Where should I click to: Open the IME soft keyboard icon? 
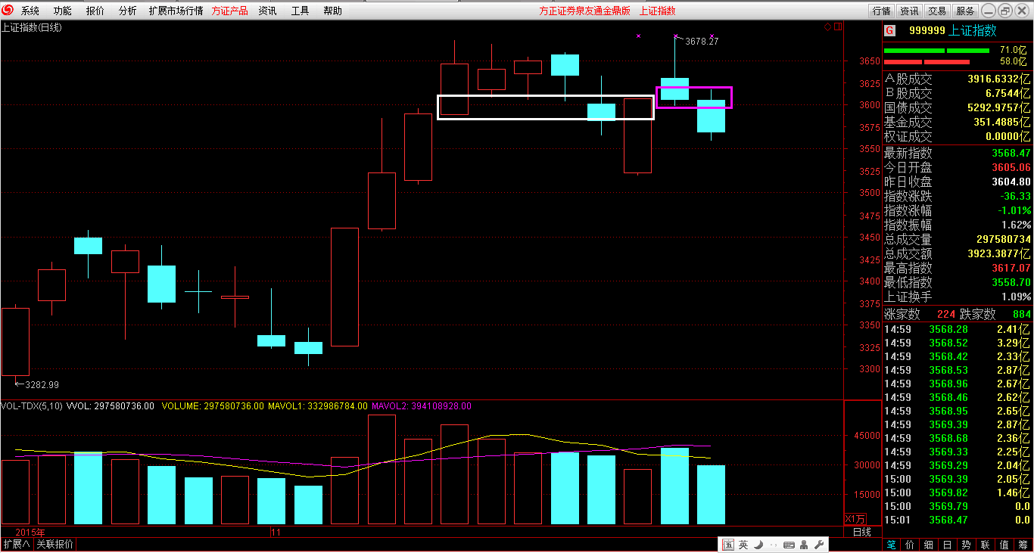tap(789, 545)
